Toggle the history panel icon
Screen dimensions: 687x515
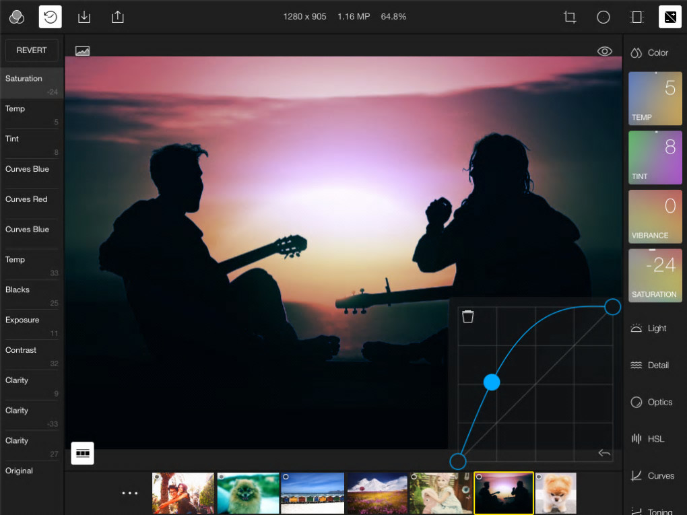51,17
